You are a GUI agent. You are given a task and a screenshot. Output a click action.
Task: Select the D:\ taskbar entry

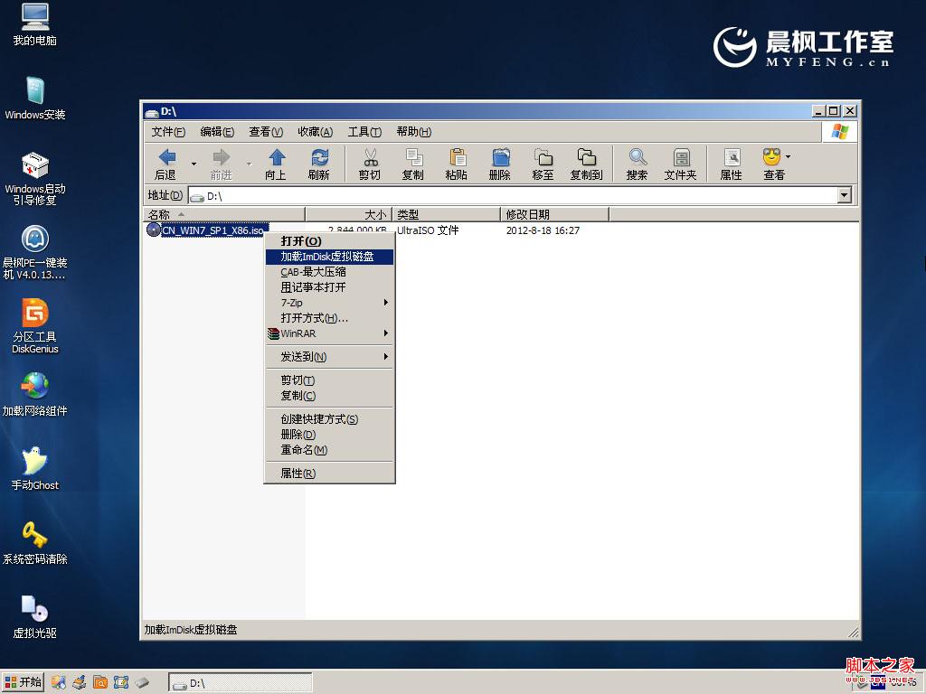(240, 682)
